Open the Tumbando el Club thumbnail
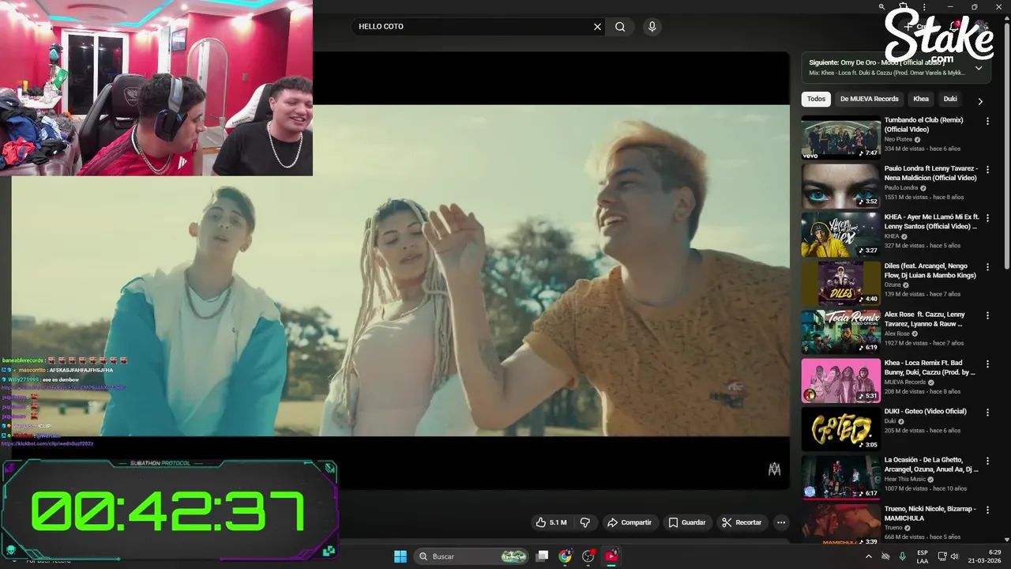Image resolution: width=1011 pixels, height=569 pixels. click(841, 138)
